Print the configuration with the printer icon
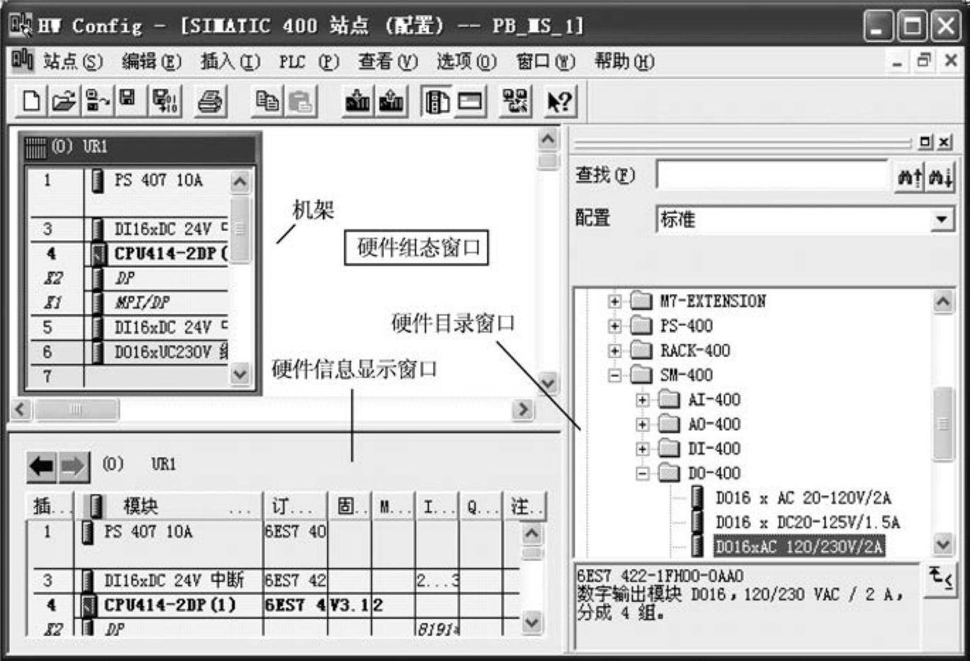The height and width of the screenshot is (661, 970). click(210, 101)
